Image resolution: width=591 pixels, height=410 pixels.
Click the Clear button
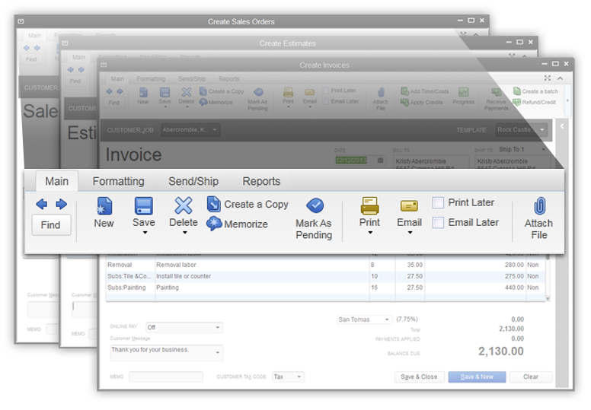pos(531,377)
